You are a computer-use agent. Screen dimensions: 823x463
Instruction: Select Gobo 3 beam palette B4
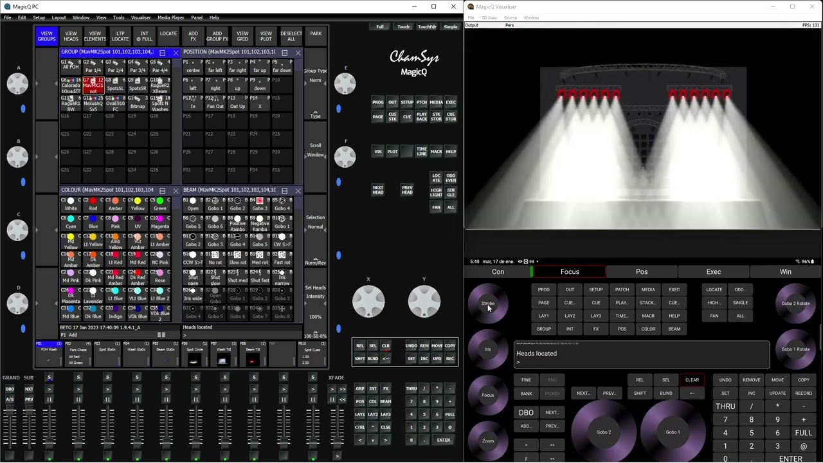click(x=260, y=204)
